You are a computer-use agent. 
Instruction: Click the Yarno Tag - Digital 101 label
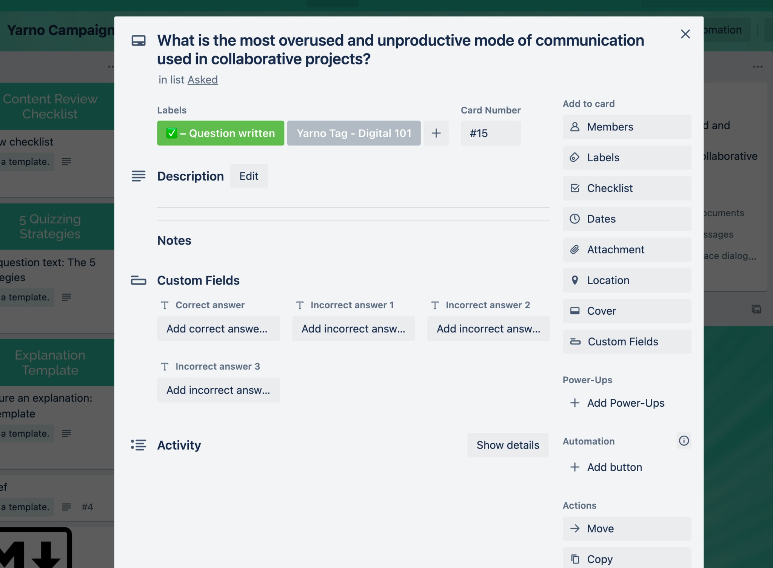[x=354, y=133]
